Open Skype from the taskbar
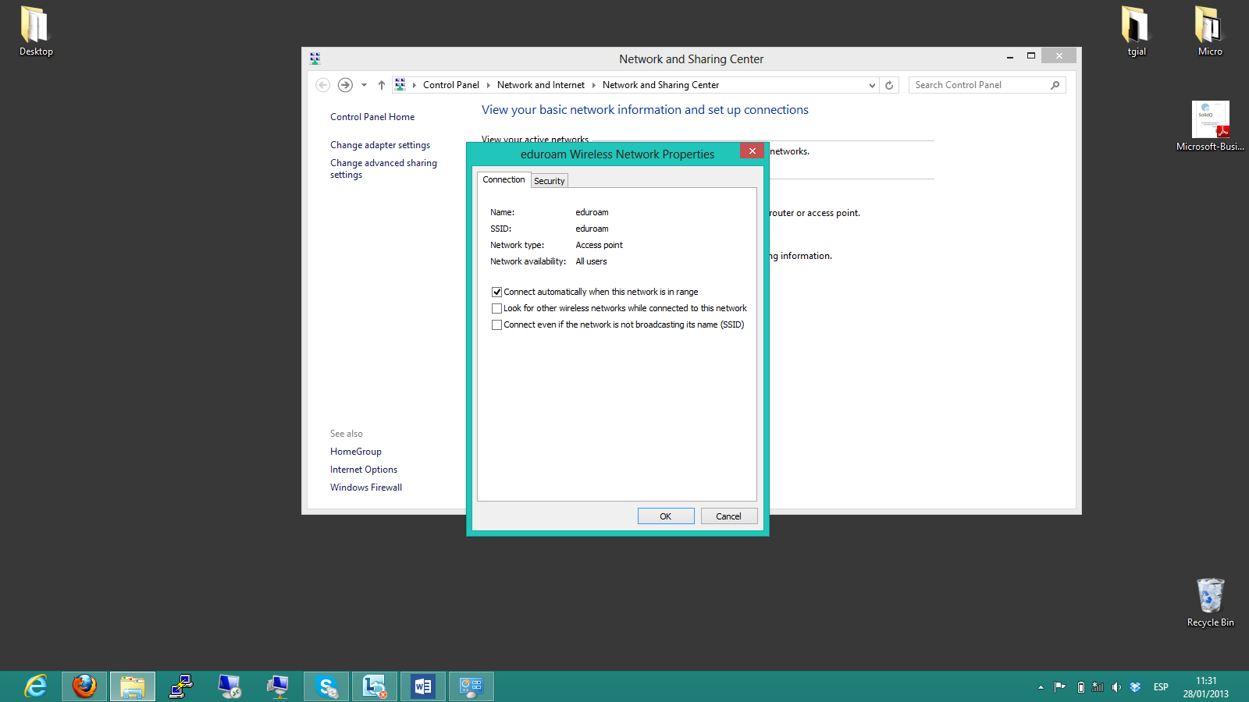The height and width of the screenshot is (702, 1249). [x=326, y=686]
